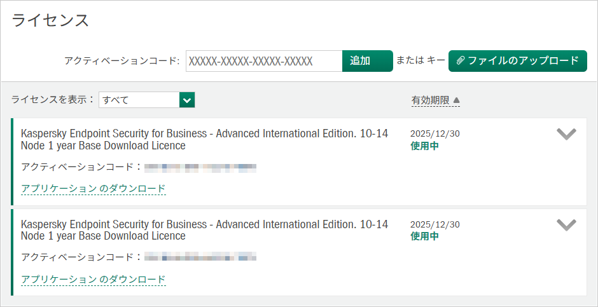Image resolution: width=598 pixels, height=307 pixels.
Task: Open アプリケーション のダウンロード in second license
Action: 94,279
